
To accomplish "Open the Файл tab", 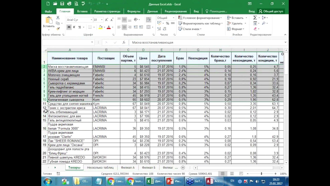I will (x=48, y=11).
